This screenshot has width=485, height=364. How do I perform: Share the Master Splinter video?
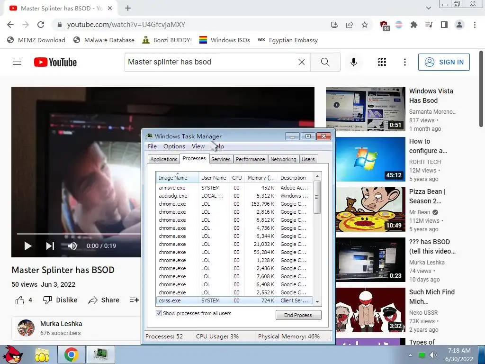coord(104,300)
